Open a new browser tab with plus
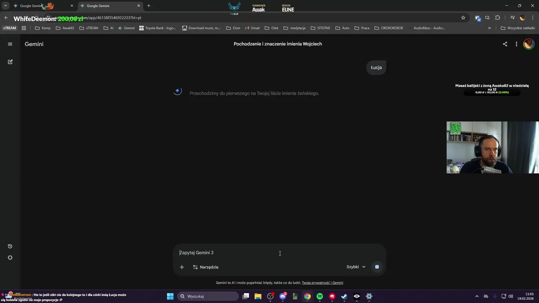This screenshot has width=539, height=303. tap(149, 6)
